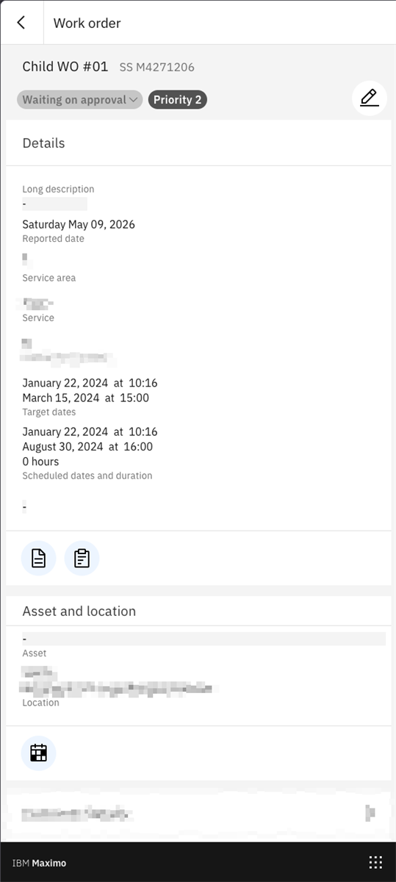Open the clipboard work log icon
Viewport: 396px width, 882px height.
pos(82,559)
